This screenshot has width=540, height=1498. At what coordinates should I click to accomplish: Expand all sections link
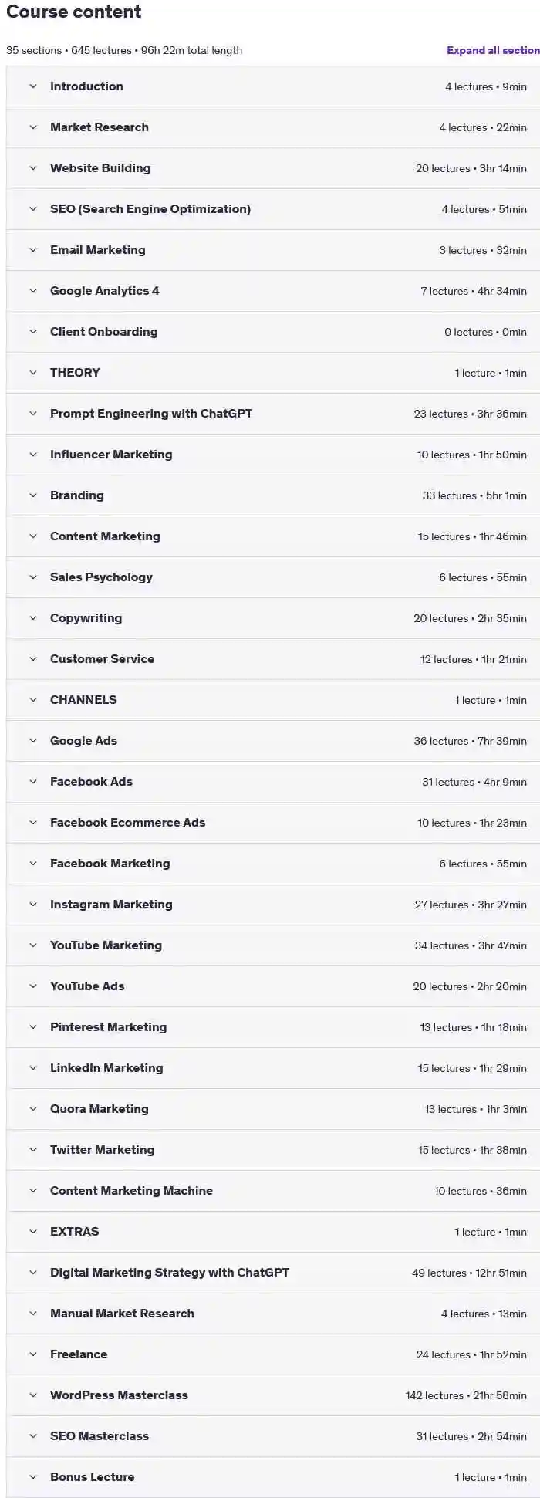click(x=493, y=50)
